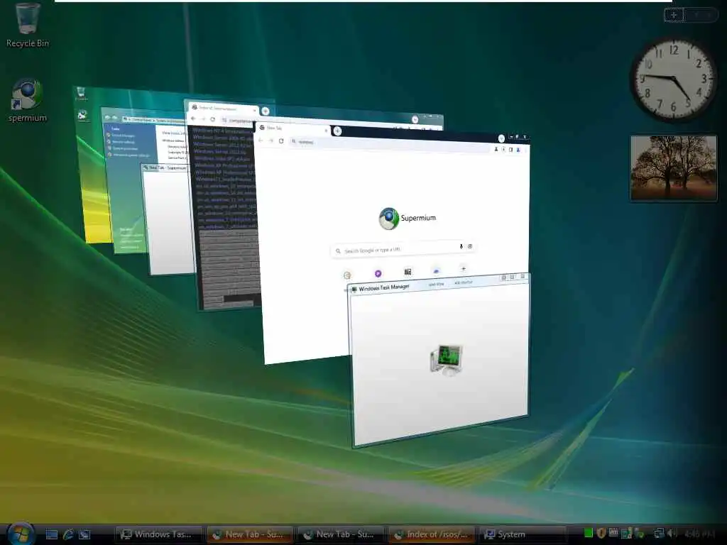Open the spermium desktop shortcut
This screenshot has width=727, height=545.
pyautogui.click(x=27, y=100)
